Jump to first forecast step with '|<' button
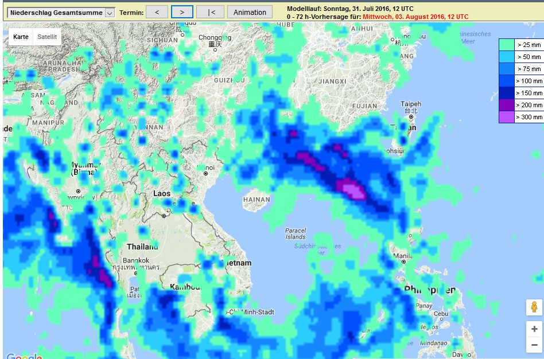This screenshot has width=544, height=359. click(210, 12)
